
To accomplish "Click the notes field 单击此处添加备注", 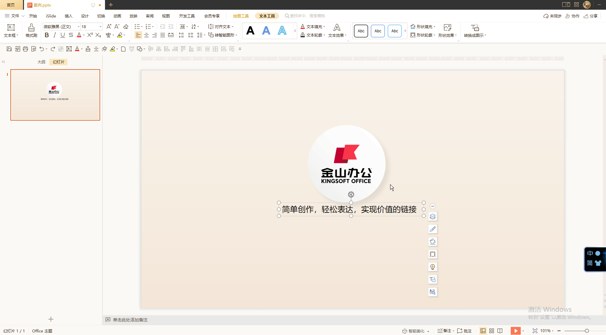I will coord(130,320).
